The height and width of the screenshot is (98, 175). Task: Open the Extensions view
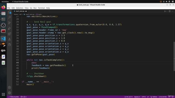click(10, 34)
